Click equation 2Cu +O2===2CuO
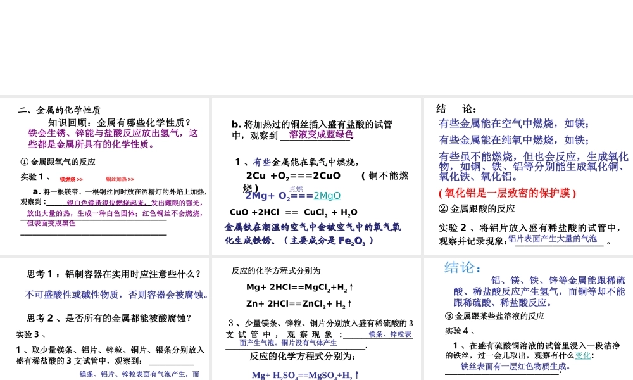 click(x=294, y=175)
